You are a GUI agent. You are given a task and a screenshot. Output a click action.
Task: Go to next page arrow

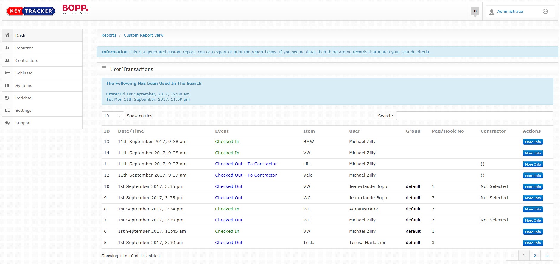click(547, 256)
